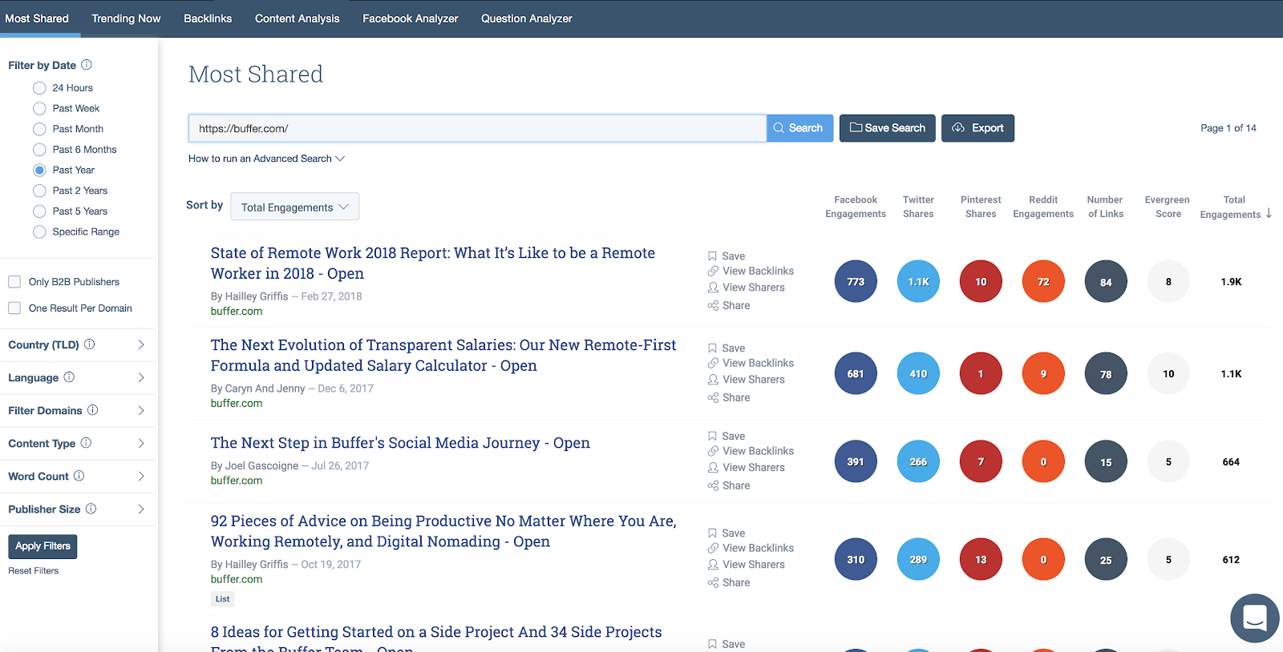Select the 24 Hours date filter
The height and width of the screenshot is (652, 1283).
tap(39, 88)
